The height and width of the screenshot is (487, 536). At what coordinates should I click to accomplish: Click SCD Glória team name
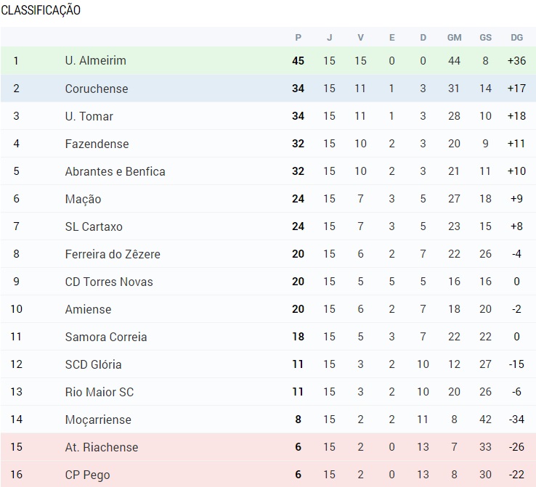pos(93,364)
